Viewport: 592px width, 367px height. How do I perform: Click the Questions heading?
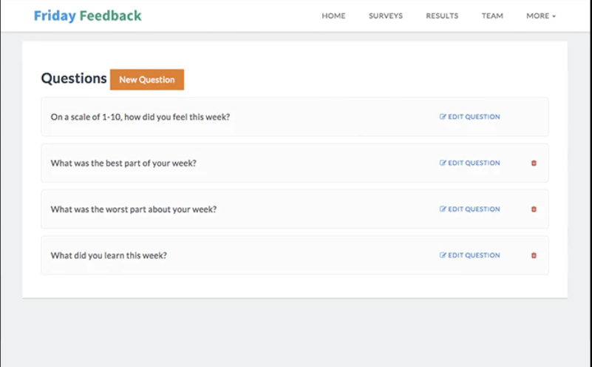pyautogui.click(x=74, y=78)
